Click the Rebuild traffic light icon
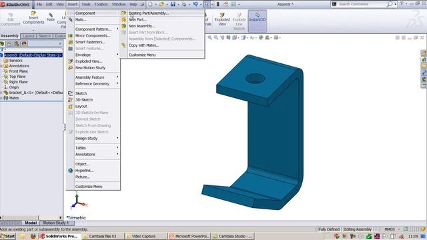Screen dimensions: 427x240 point(218,4)
